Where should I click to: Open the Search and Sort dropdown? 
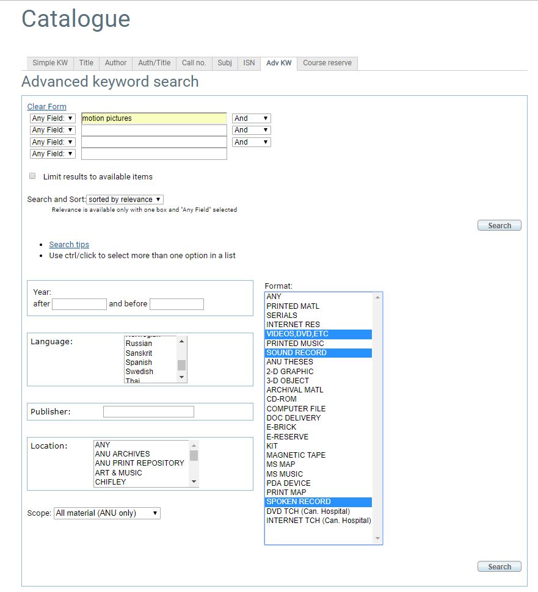(124, 199)
